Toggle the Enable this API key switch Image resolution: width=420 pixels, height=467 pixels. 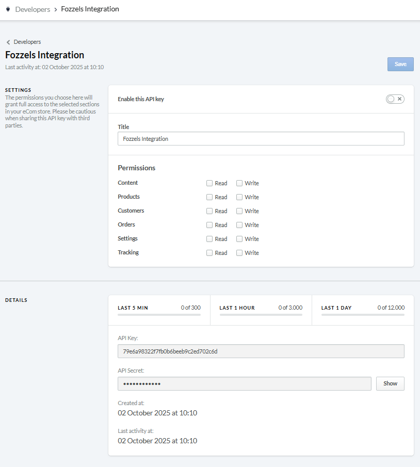395,99
